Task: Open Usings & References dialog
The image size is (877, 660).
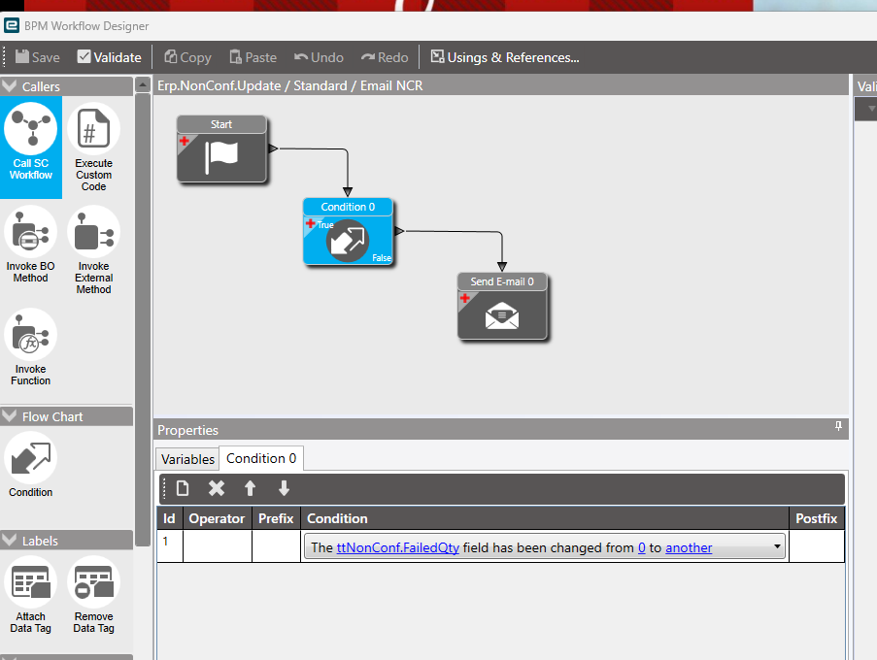Action: tap(504, 57)
